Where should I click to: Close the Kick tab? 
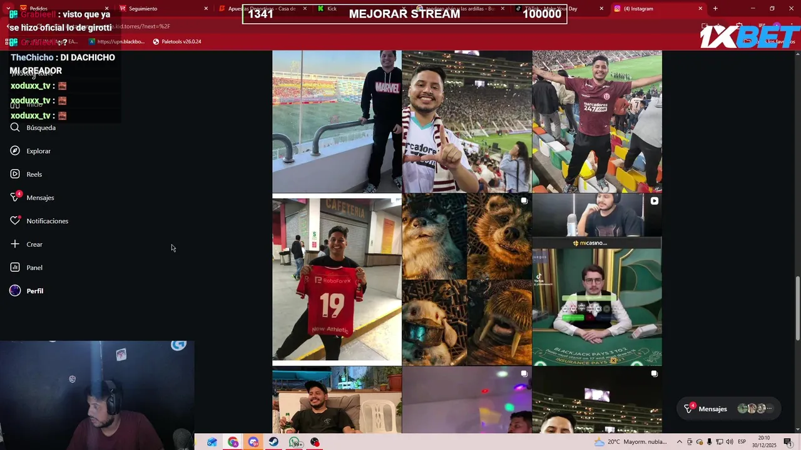[404, 9]
